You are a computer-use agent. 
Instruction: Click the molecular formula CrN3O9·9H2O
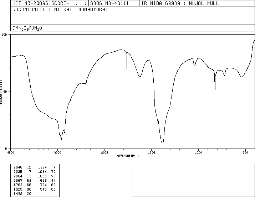click(27, 28)
